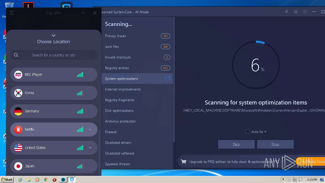Click the Search for a country or city field

pos(54,55)
